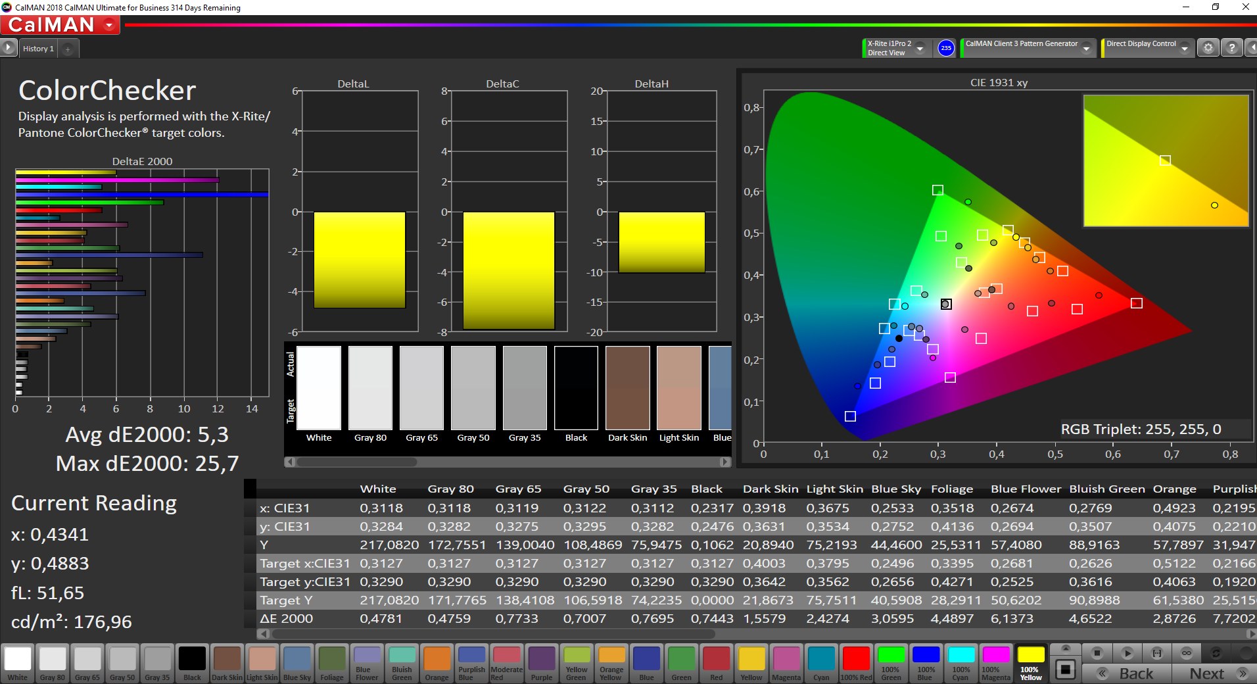Select the Purplish Blue patch button

(x=471, y=663)
